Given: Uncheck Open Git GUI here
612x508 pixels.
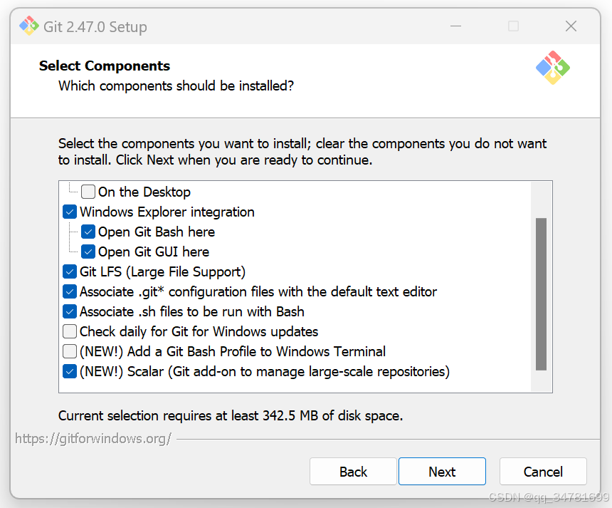Looking at the screenshot, I should pos(88,252).
